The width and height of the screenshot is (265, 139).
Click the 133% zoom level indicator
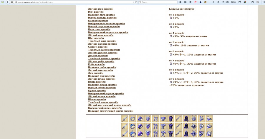pyautogui.click(x=233, y=2)
